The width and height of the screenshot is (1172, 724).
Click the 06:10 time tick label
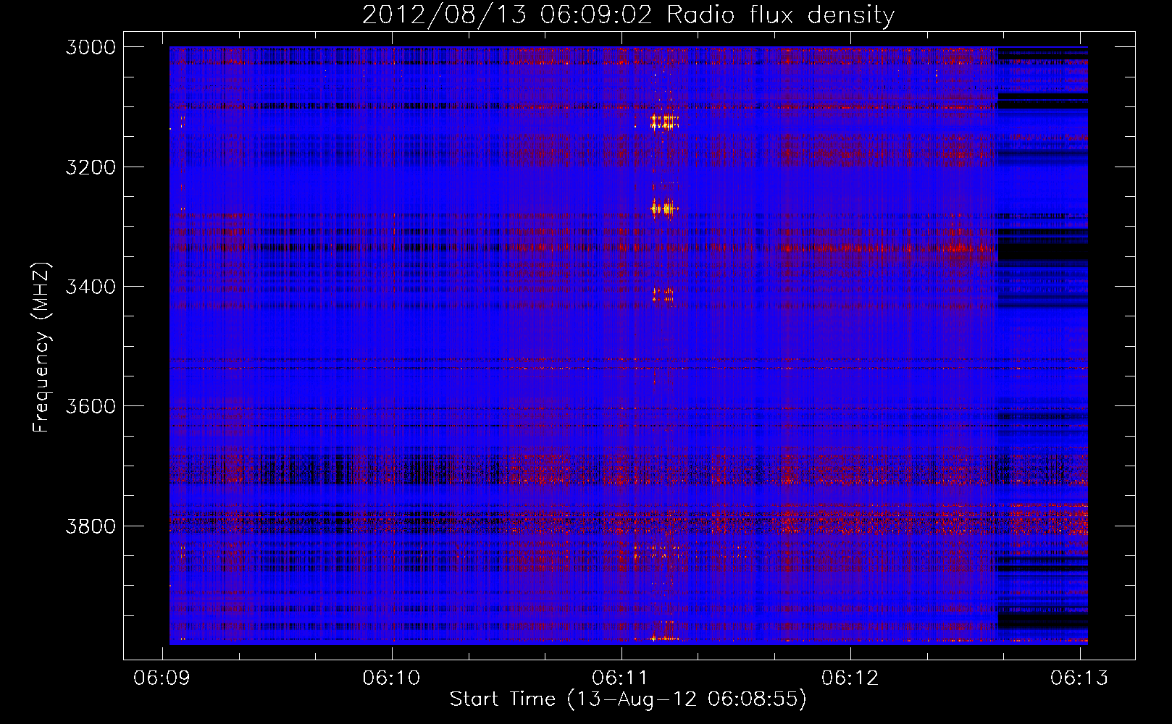click(392, 678)
